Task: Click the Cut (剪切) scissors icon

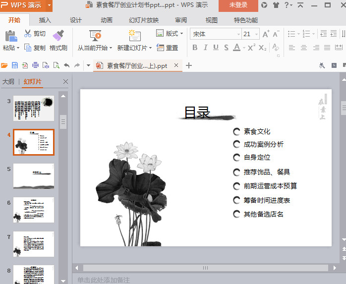Action: (28, 34)
